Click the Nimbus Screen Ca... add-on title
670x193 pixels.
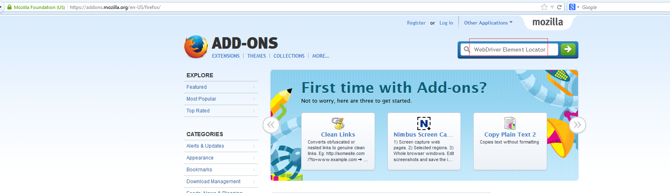tap(423, 135)
